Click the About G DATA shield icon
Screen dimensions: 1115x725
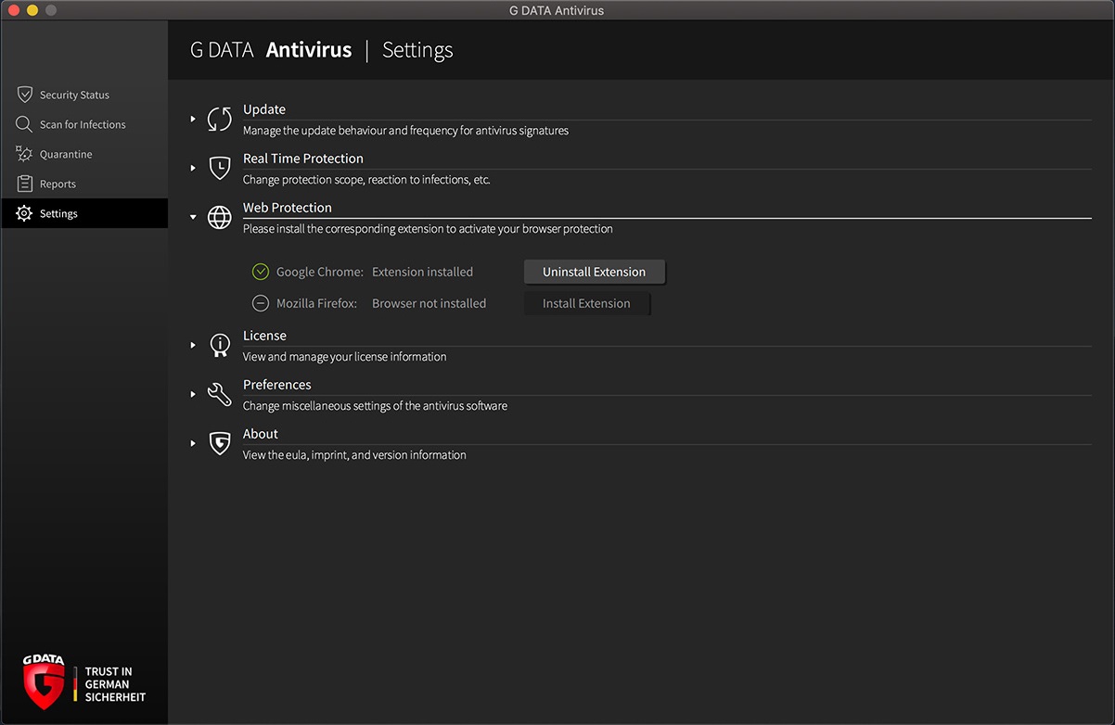(220, 443)
